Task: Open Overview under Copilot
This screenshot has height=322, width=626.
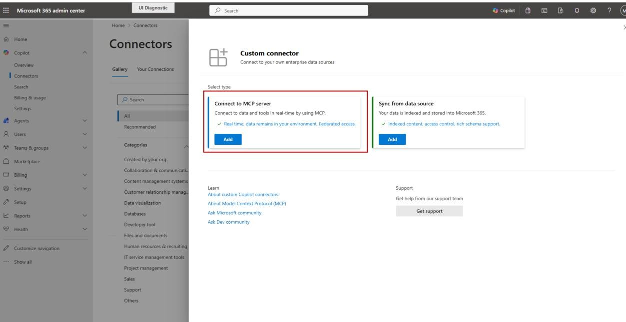Action: click(24, 65)
